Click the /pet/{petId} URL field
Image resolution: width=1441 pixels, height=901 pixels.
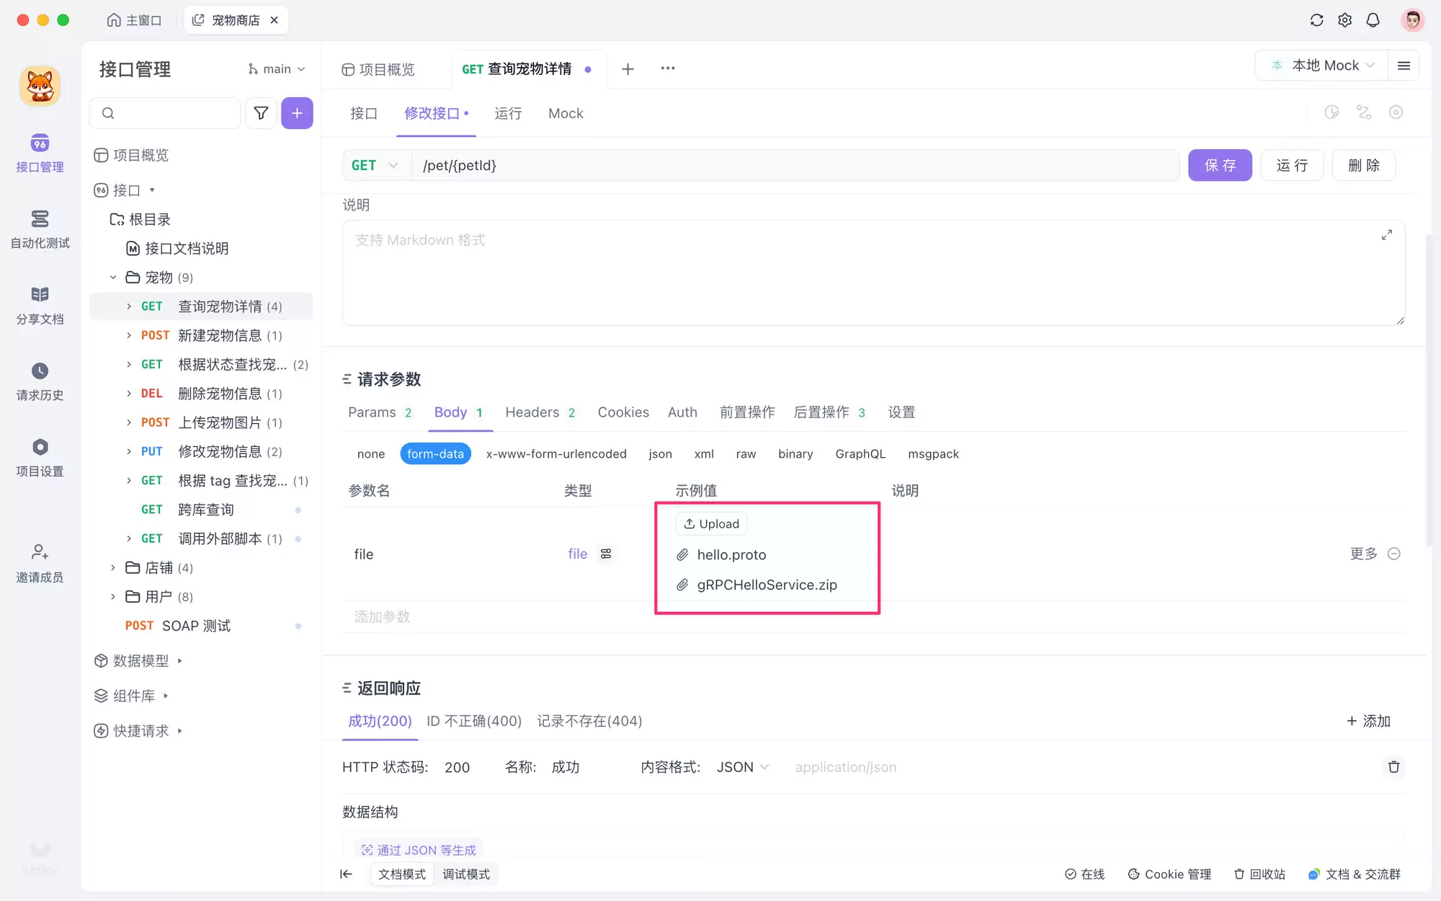tap(795, 165)
